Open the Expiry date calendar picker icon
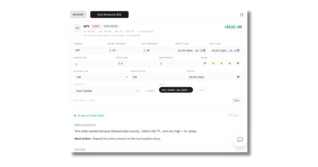 [x=238, y=77]
